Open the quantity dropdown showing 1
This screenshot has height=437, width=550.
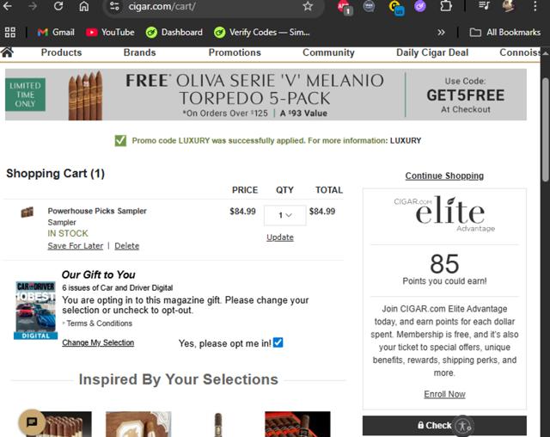(x=284, y=215)
